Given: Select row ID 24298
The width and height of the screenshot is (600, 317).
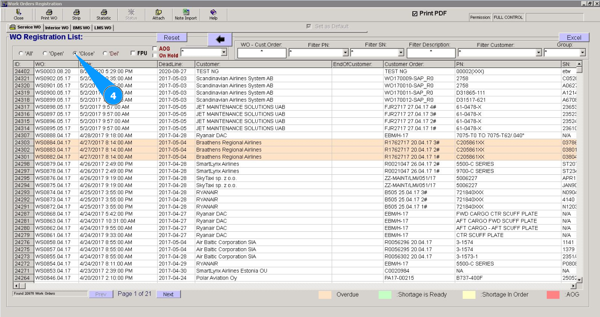Looking at the screenshot, I should point(24,164).
